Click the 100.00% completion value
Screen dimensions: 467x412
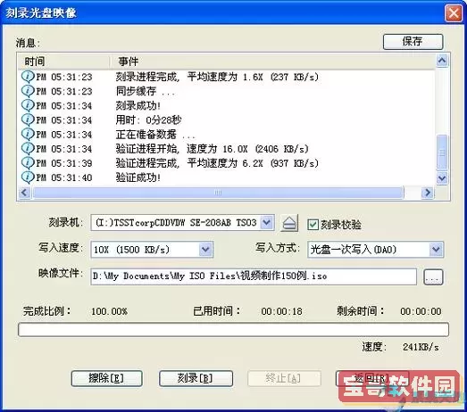click(109, 311)
